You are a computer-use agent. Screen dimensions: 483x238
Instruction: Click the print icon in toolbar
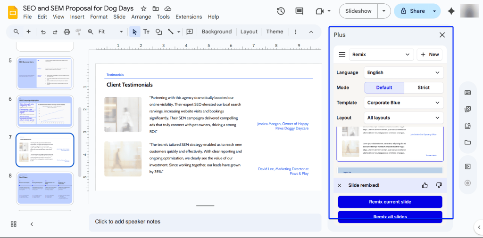[x=67, y=32]
